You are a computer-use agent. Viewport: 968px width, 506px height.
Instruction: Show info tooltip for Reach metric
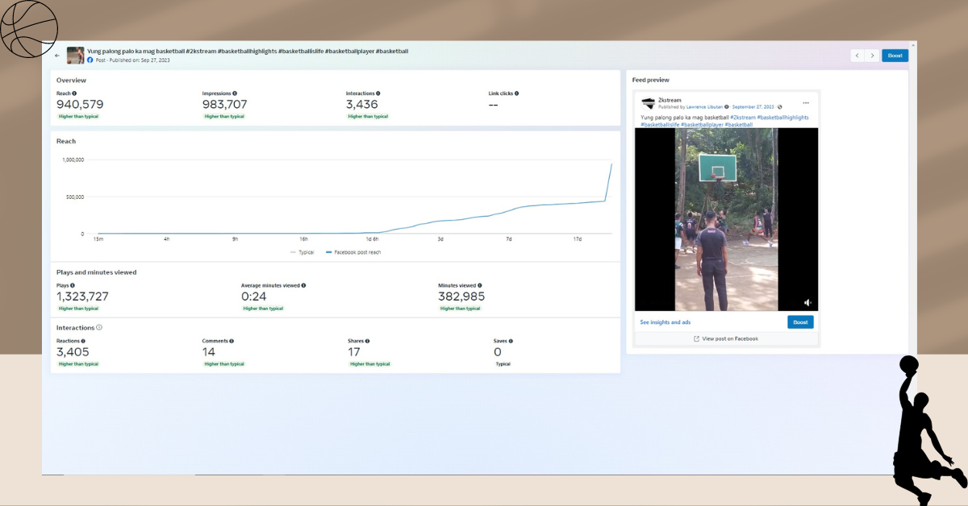75,93
